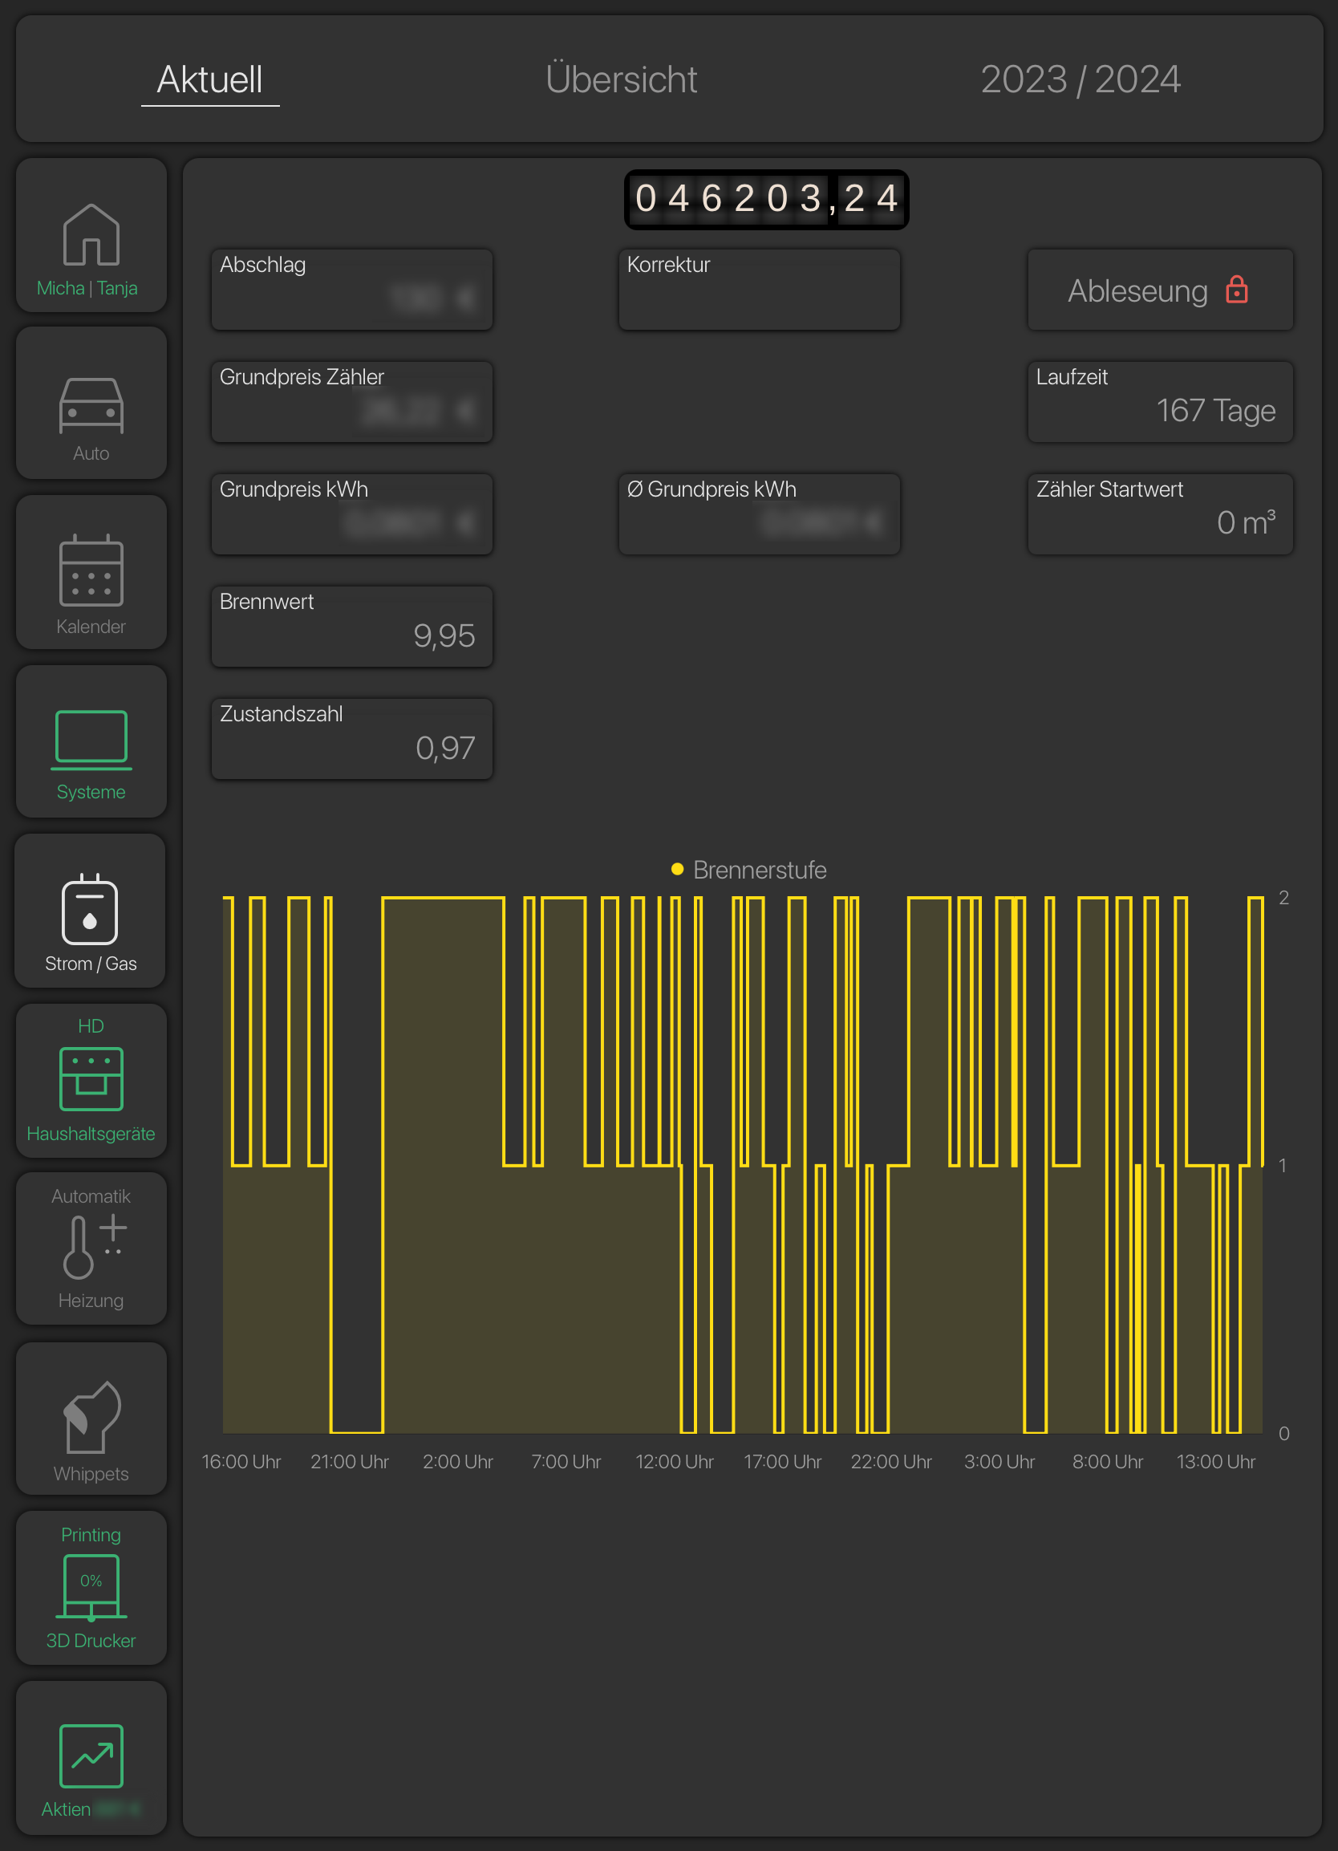Click the Ableseung button
Screen dimensions: 1338x1851
point(1160,290)
